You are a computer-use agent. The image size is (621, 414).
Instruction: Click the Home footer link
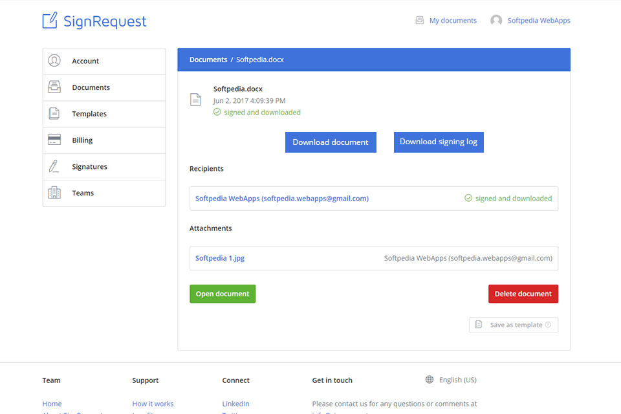point(52,404)
